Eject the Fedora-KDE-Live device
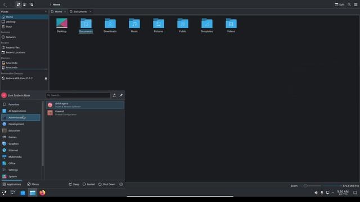Screen dimensions: 360x202 tap(46, 79)
